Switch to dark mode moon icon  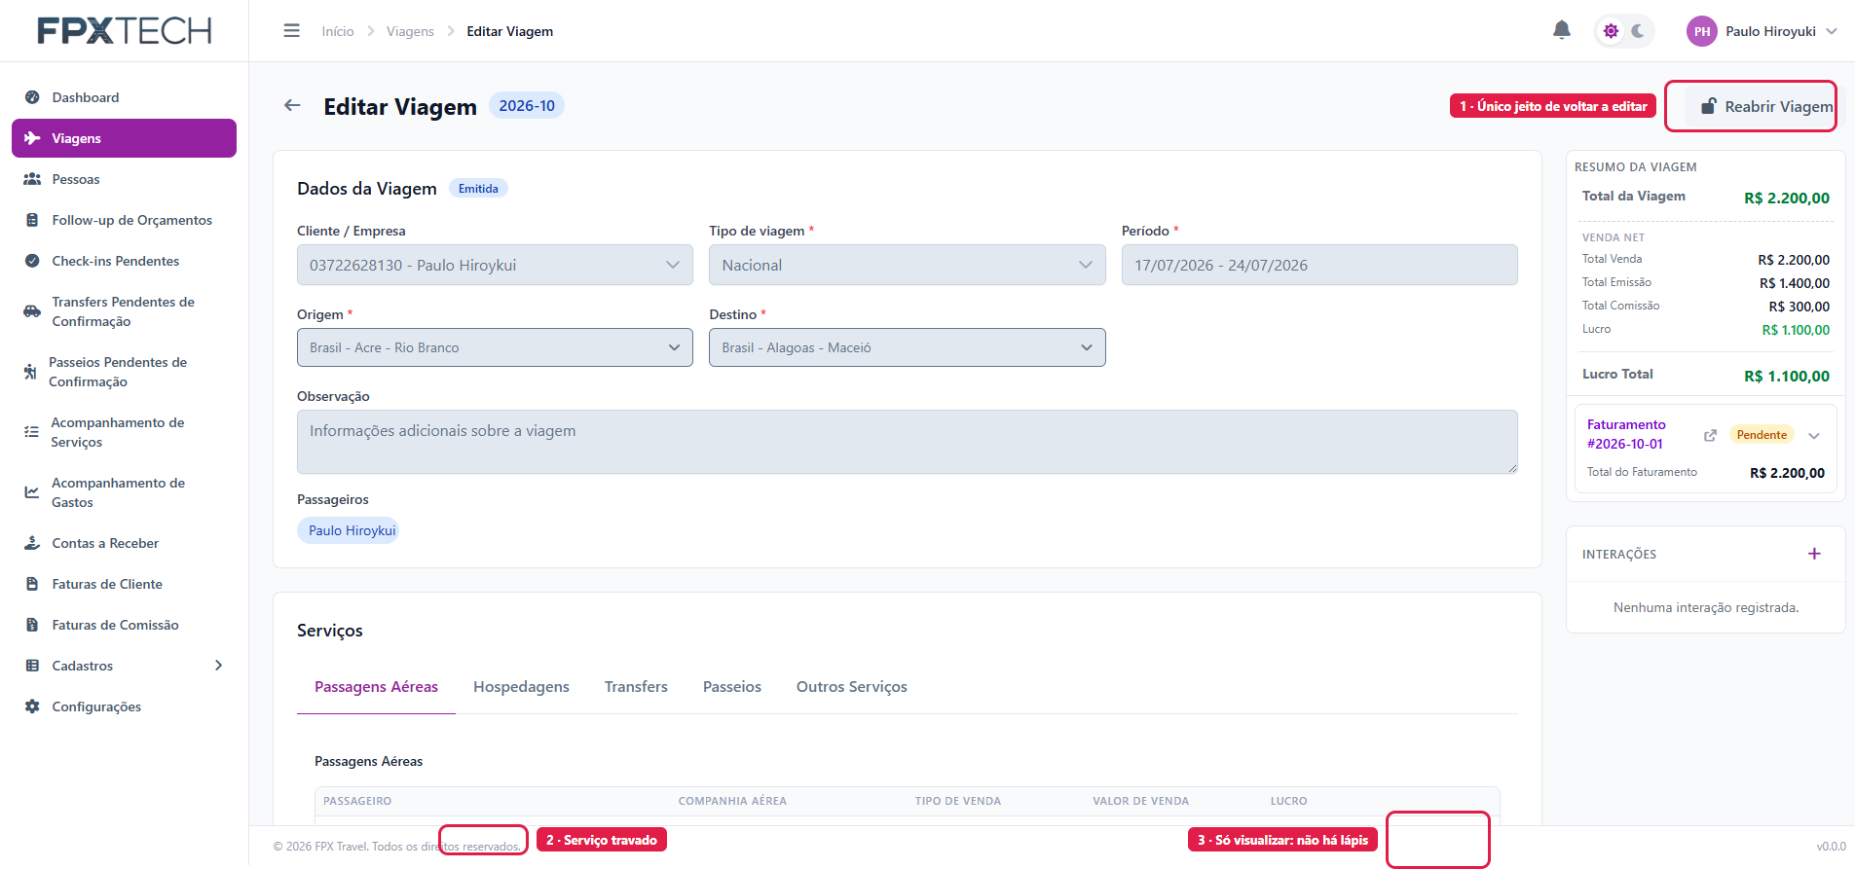tap(1638, 31)
